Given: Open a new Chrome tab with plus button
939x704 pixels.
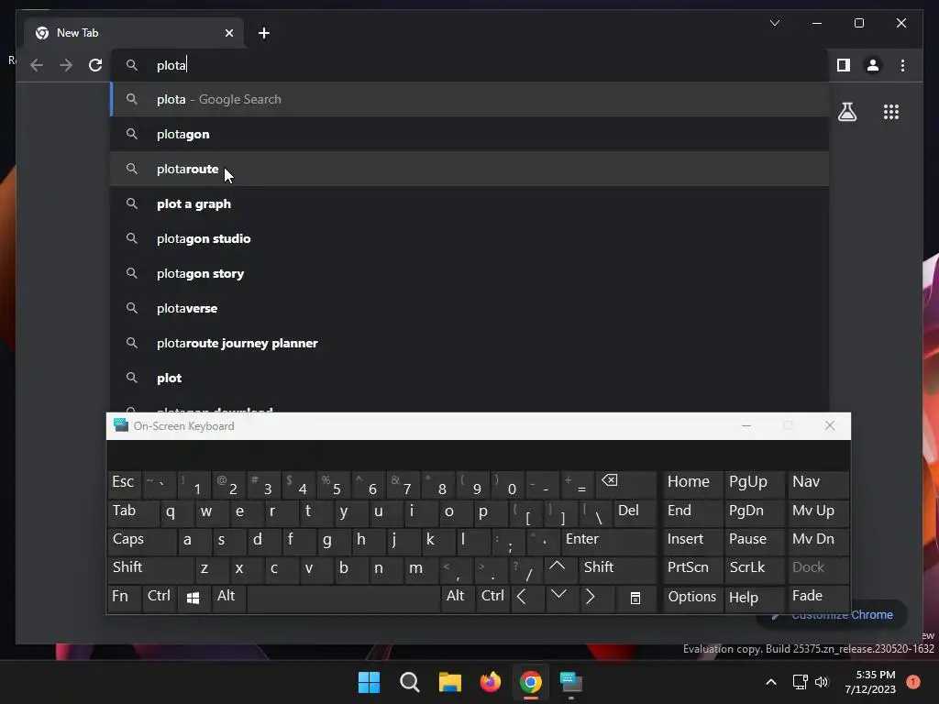Looking at the screenshot, I should [x=263, y=33].
